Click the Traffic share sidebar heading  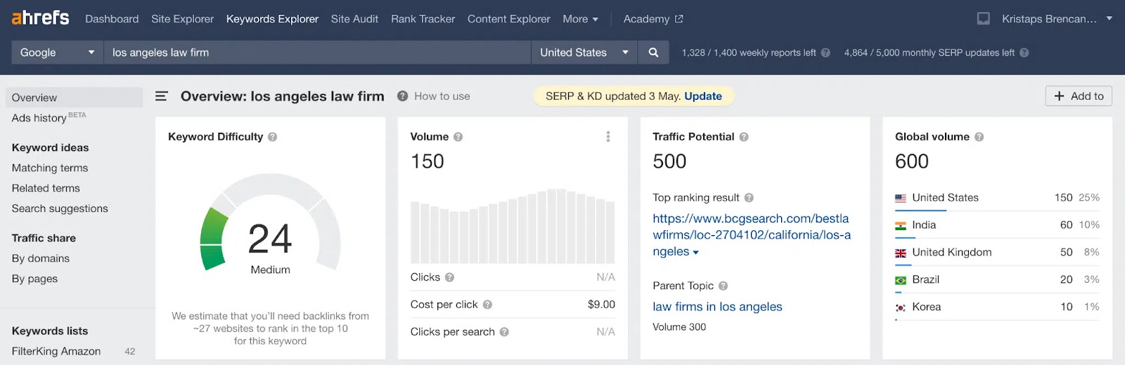44,238
